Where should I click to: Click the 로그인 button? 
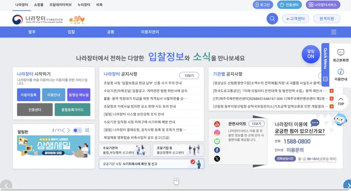coord(263,5)
